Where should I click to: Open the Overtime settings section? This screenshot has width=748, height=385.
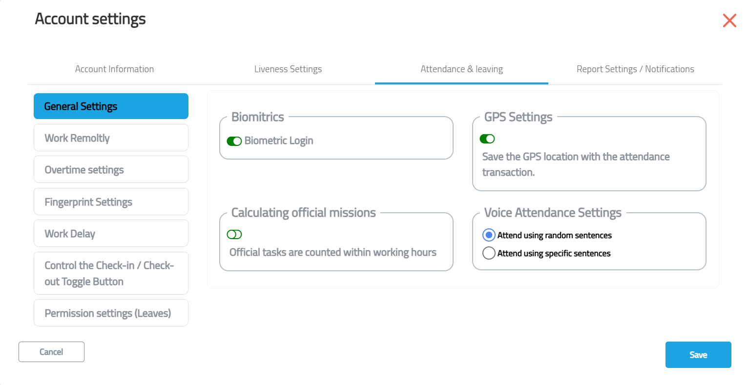[111, 169]
